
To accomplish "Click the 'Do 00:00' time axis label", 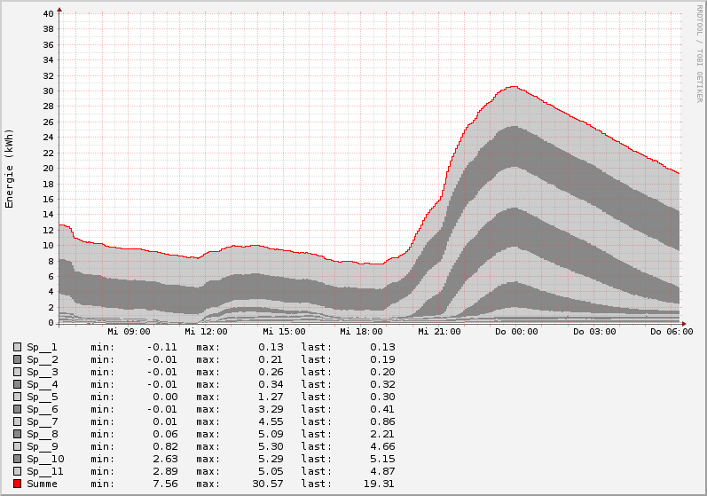I will (516, 332).
